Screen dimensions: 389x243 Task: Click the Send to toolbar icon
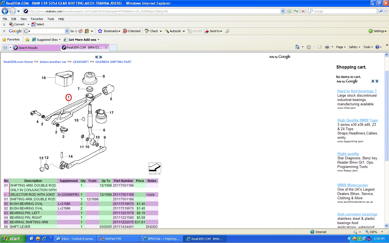coord(207,31)
